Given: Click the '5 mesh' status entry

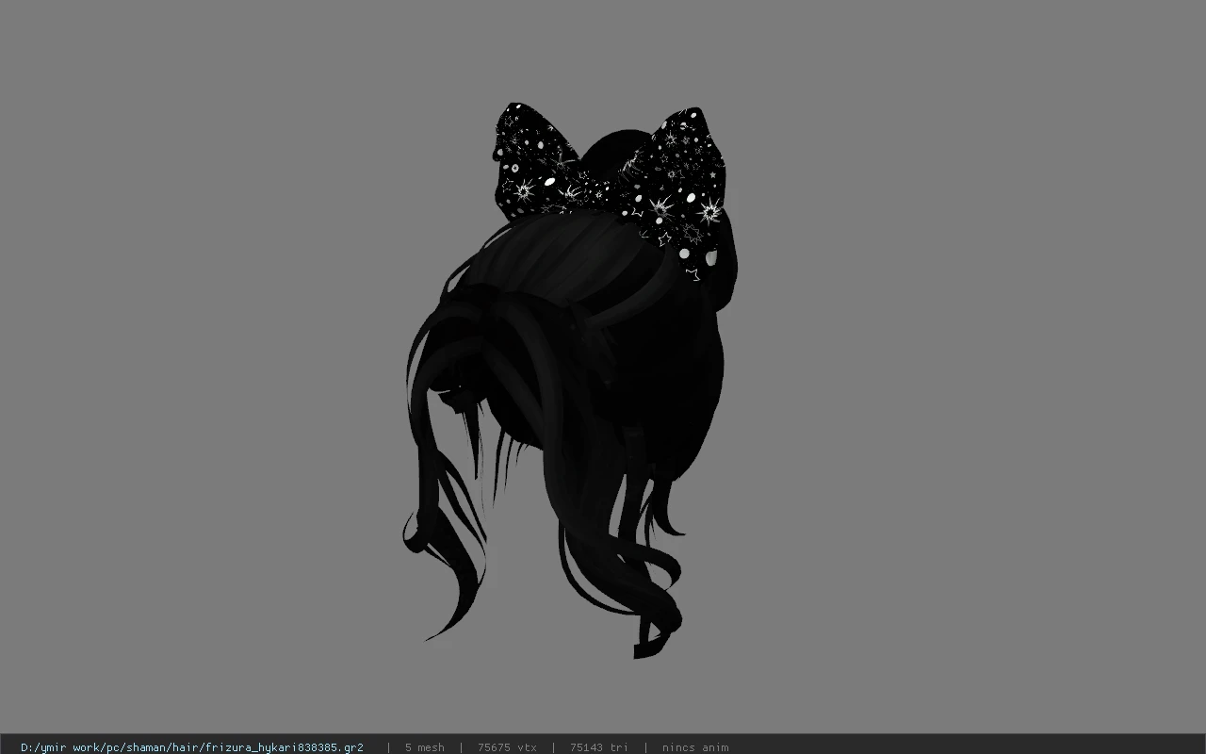Looking at the screenshot, I should tap(424, 747).
